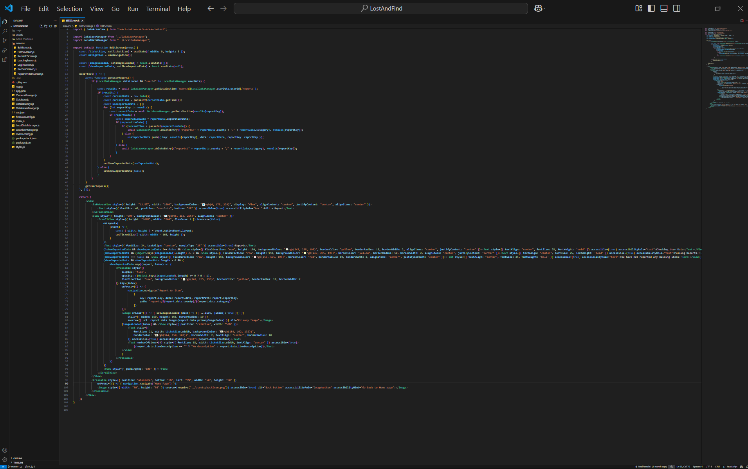Open the View menu

(97, 9)
